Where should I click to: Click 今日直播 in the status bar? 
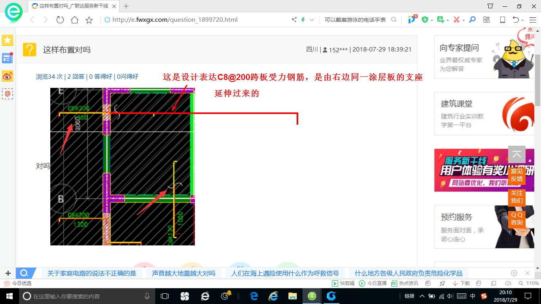click(373, 283)
